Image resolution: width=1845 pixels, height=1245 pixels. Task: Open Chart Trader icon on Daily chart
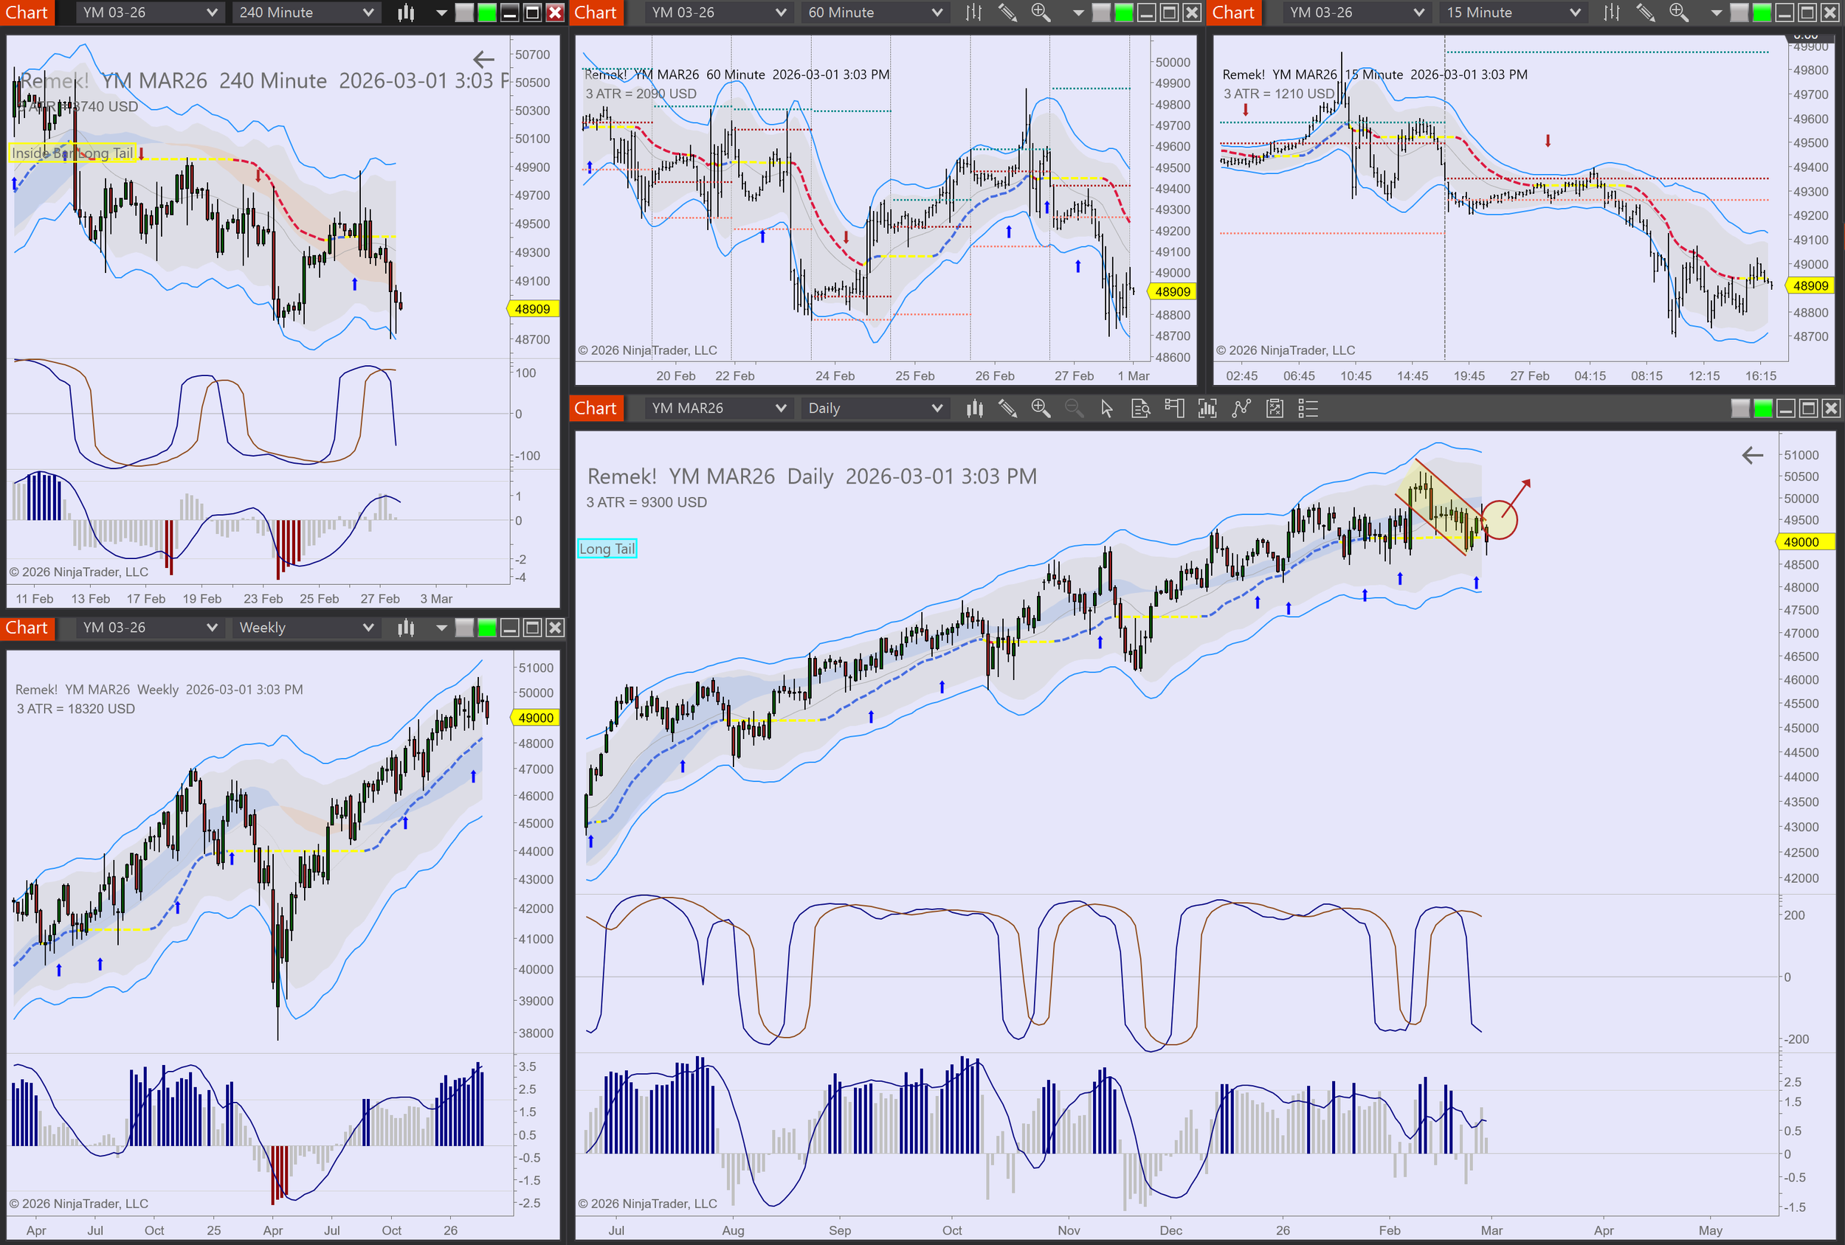[1174, 409]
